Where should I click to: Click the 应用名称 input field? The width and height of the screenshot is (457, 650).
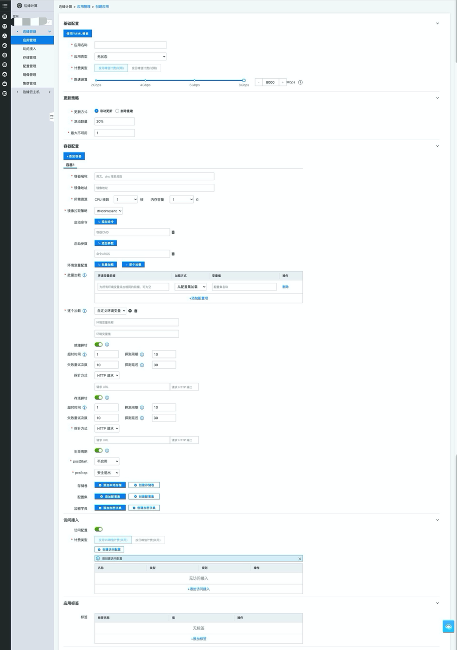point(130,45)
